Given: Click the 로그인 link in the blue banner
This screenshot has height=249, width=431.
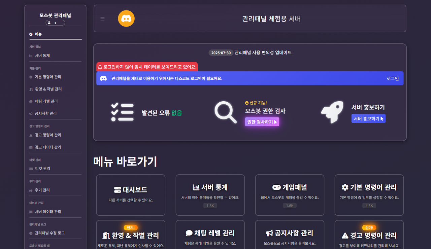Looking at the screenshot, I should 393,78.
